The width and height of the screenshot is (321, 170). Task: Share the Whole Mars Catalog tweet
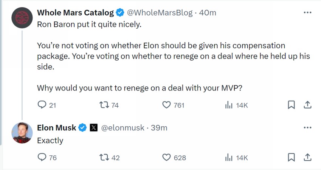(308, 105)
